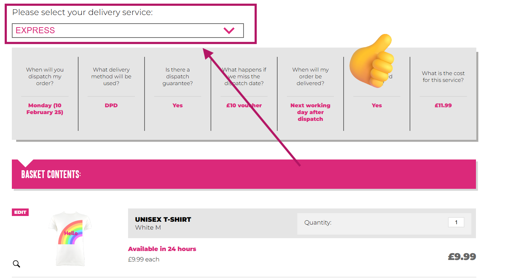The width and height of the screenshot is (519, 280).
Task: Click the thumbs up emoji
Action: click(372, 60)
